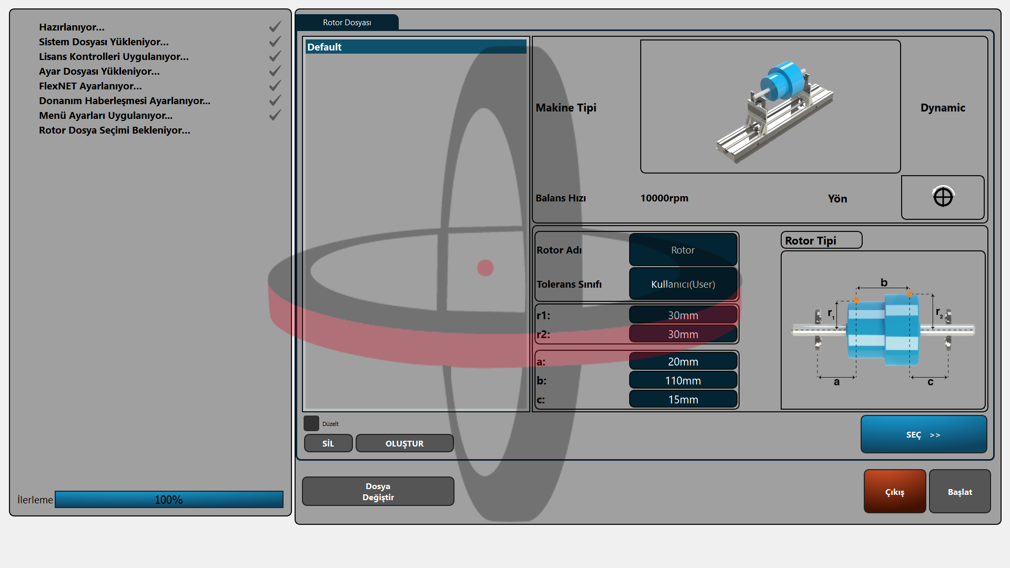Click the Dosya Değiştir button
This screenshot has width=1010, height=568.
tap(378, 491)
